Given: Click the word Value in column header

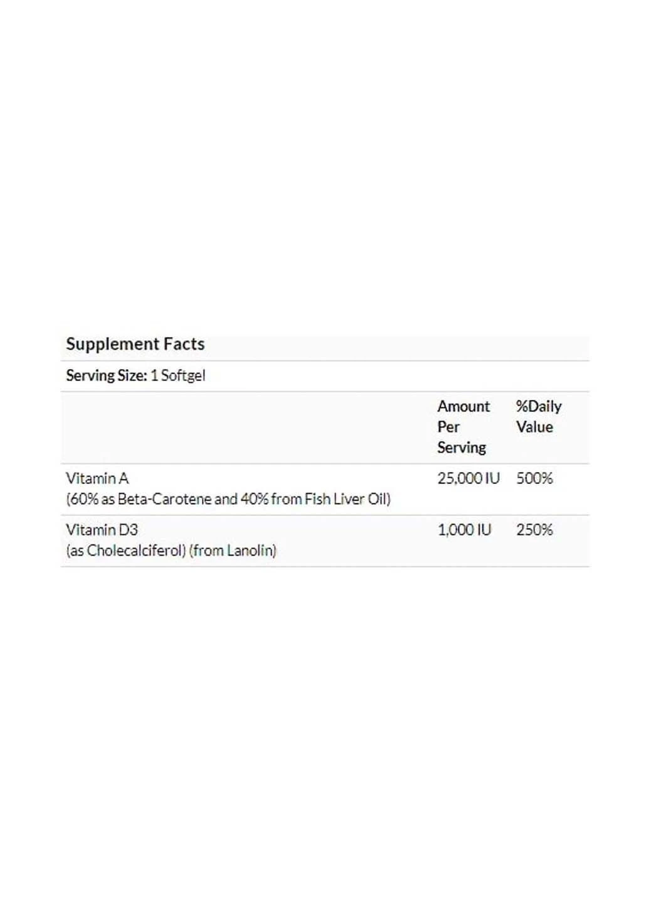Looking at the screenshot, I should pyautogui.click(x=534, y=427).
